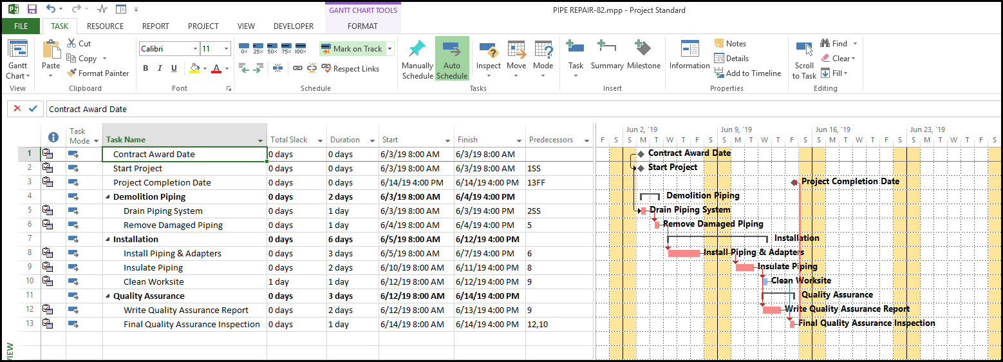
Task: Open the font color picker swatch
Action: [216, 68]
